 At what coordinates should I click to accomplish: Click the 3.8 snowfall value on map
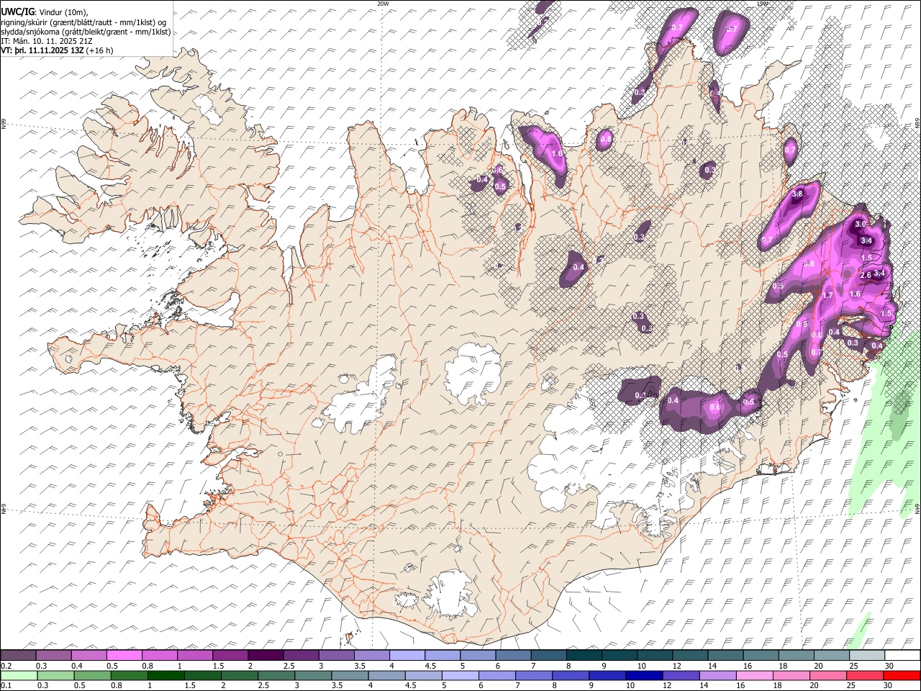[797, 194]
